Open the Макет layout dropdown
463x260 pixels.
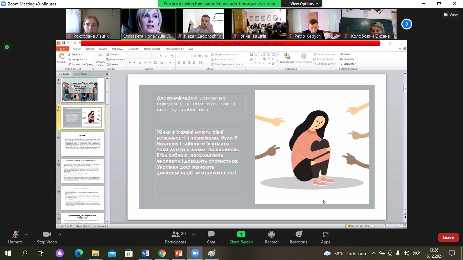[x=113, y=55]
